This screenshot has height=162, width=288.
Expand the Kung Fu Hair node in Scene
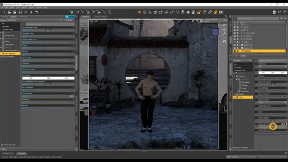(242, 33)
